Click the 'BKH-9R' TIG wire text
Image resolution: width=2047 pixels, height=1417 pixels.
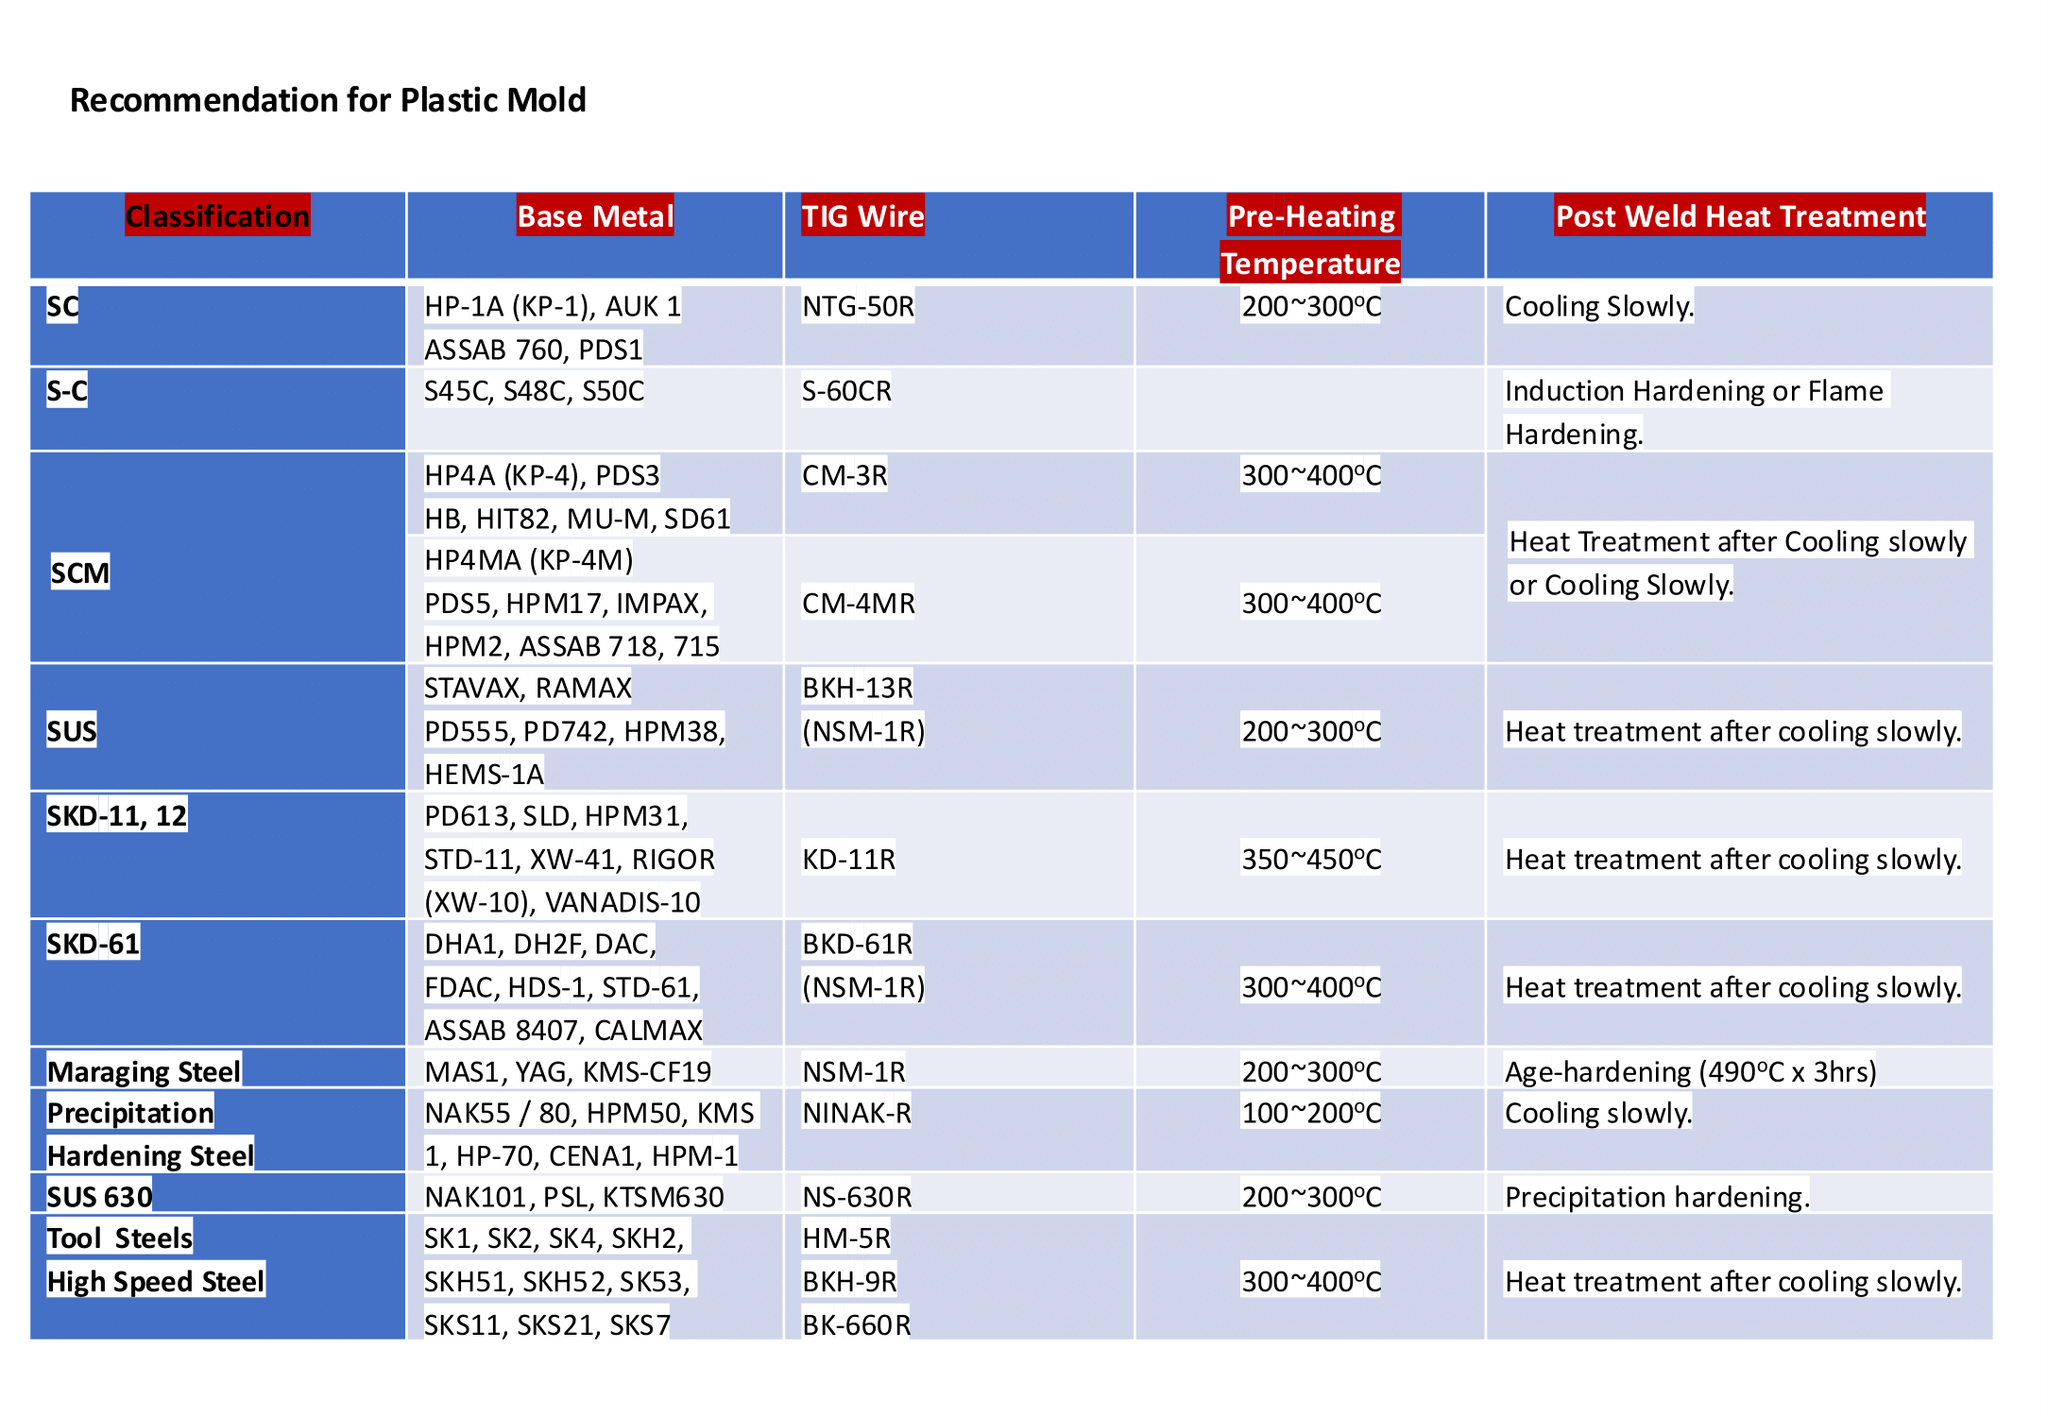(x=849, y=1282)
